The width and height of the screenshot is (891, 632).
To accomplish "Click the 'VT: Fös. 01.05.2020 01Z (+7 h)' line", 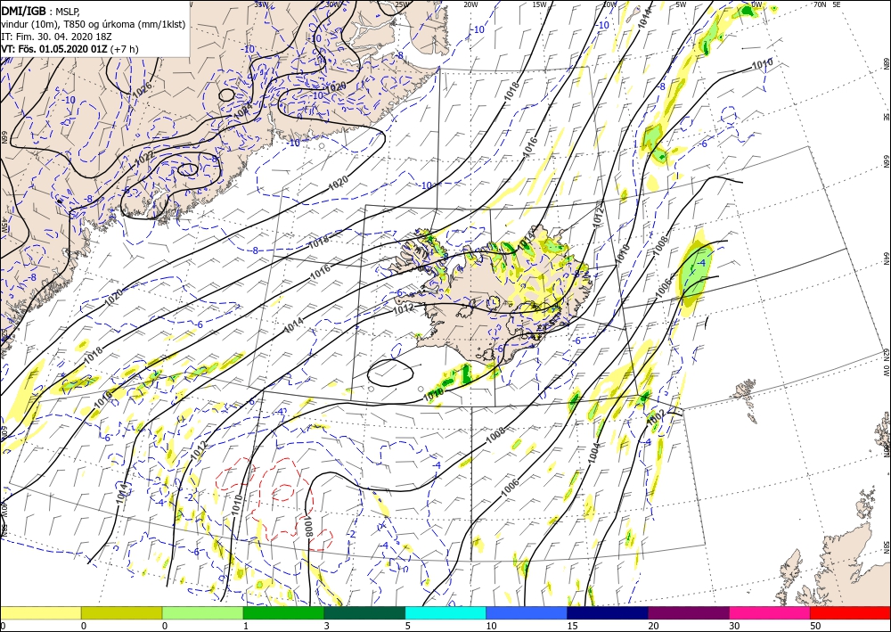I will tap(69, 49).
